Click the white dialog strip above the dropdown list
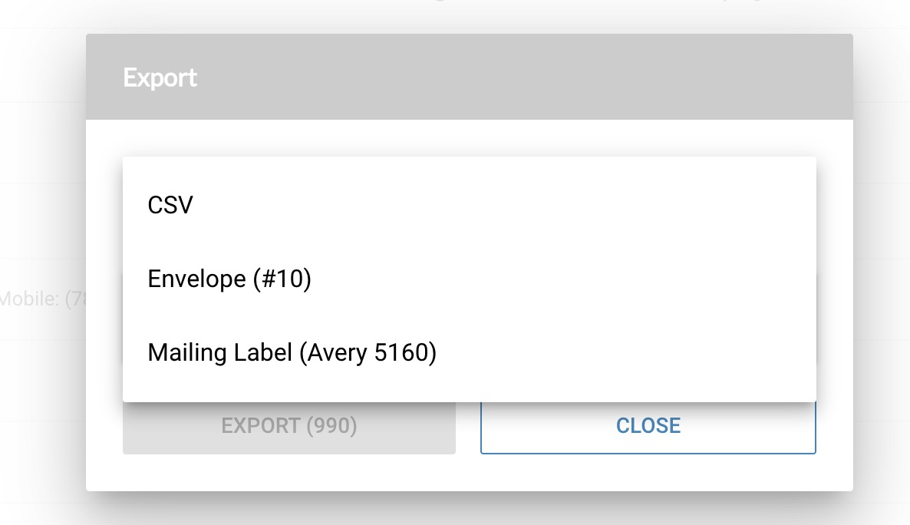910x525 pixels. 470,137
